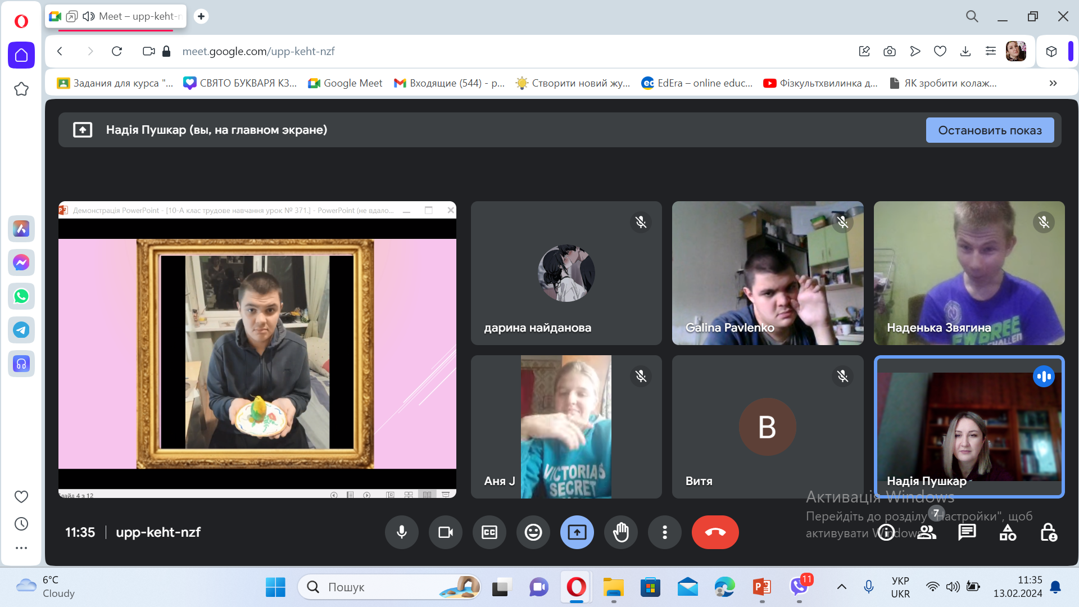Select дарина найданова participant tile
Viewport: 1079px width, 607px height.
coord(566,273)
